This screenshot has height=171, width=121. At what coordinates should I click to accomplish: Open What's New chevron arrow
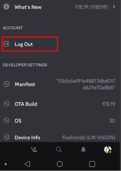[114, 7]
